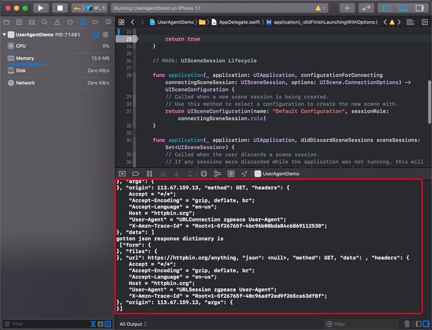The height and width of the screenshot is (330, 432).
Task: Open Debug Memory Graph
Action: click(x=217, y=173)
